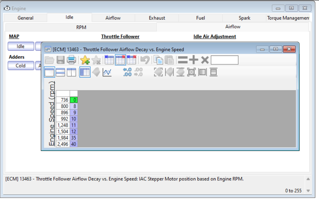Click the copy icon in table toolbar
This screenshot has height=199, width=319.
(158, 60)
